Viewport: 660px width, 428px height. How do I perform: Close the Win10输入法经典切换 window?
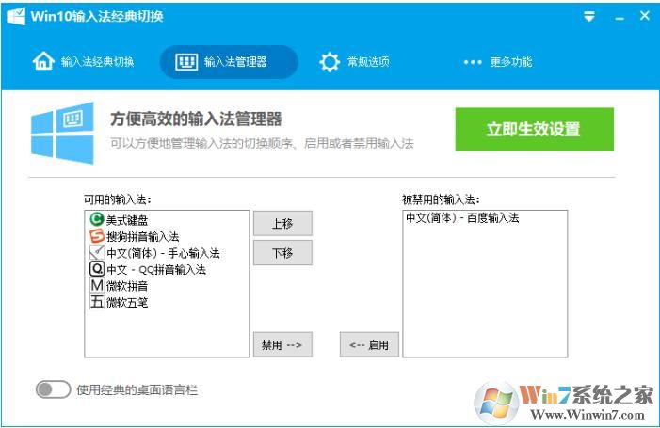(x=644, y=16)
